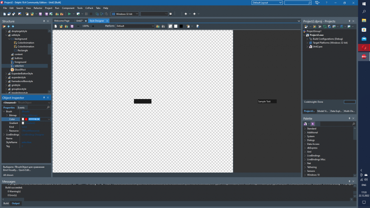The image size is (370, 208).
Task: Click the search icon in Palette panel
Action: (x=353, y=124)
